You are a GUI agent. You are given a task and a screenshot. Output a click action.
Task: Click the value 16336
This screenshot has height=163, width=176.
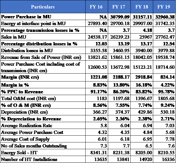[x=168, y=159]
